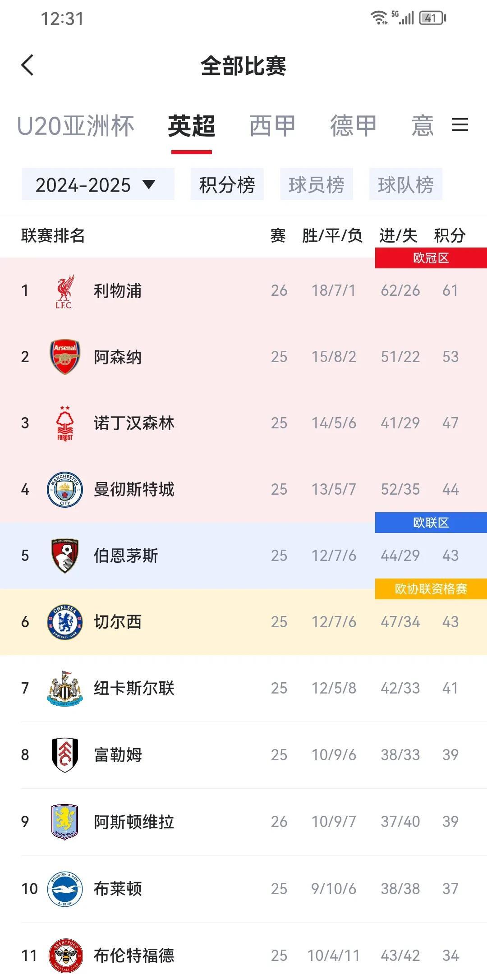Screen dimensions: 487x974
Task: Tap the 阿斯顿维拉 team name
Action: point(134,822)
